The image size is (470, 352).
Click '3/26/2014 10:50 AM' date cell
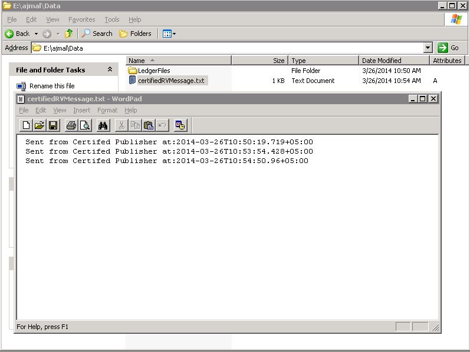tap(392, 71)
